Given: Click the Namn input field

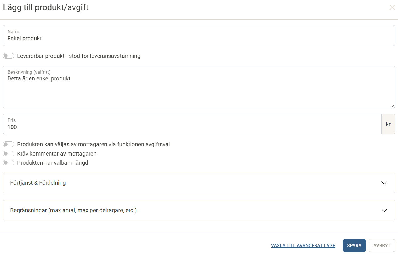Looking at the screenshot, I should (199, 38).
